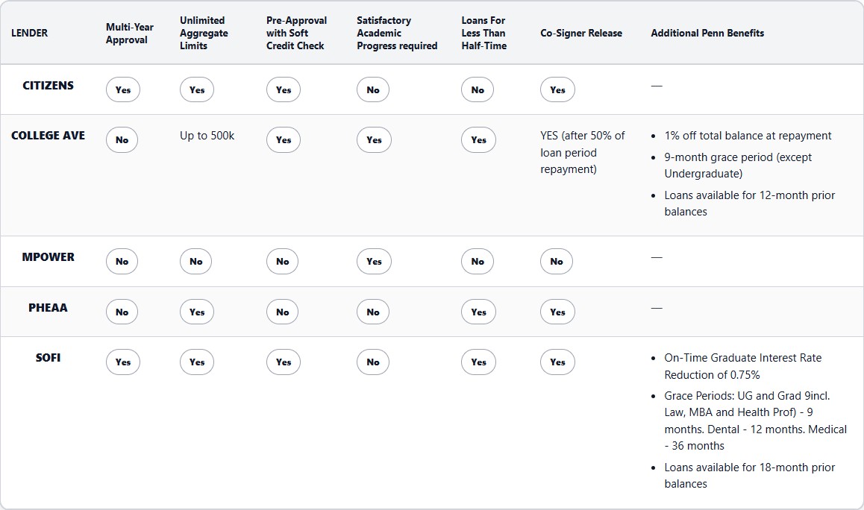
Task: Select the Co-Signer Release column header
Action: click(x=581, y=34)
